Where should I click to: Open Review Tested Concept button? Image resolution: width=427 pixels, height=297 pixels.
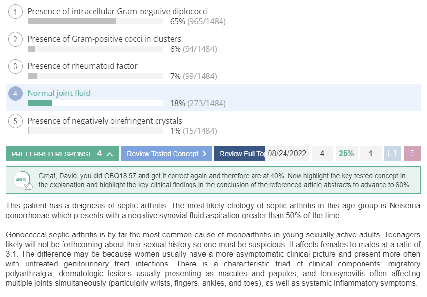pos(166,154)
